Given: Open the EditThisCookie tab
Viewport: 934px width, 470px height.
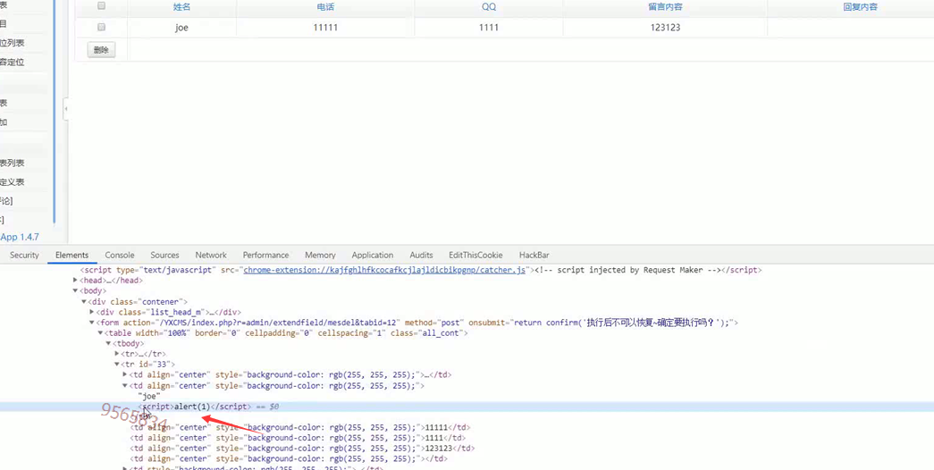Looking at the screenshot, I should [x=475, y=255].
